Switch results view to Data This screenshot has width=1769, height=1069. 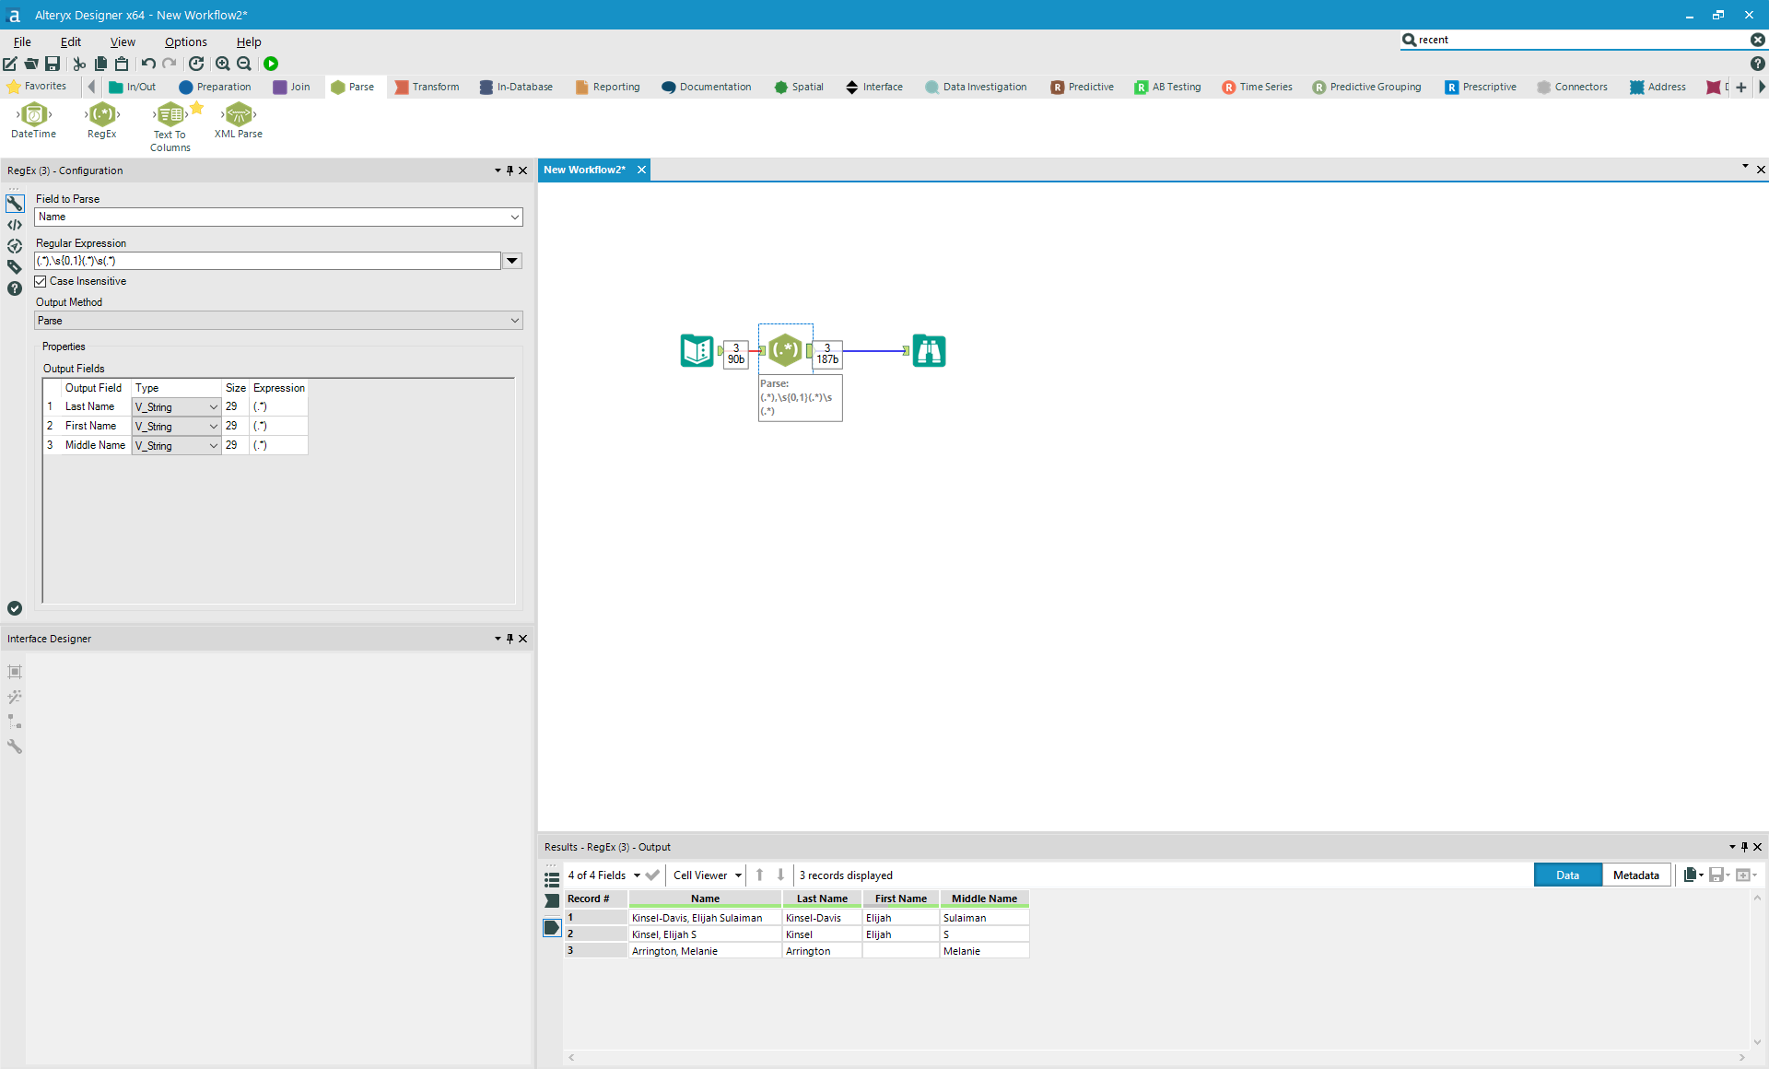pyautogui.click(x=1567, y=875)
